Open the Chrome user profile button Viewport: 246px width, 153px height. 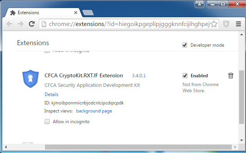pyautogui.click(x=199, y=4)
